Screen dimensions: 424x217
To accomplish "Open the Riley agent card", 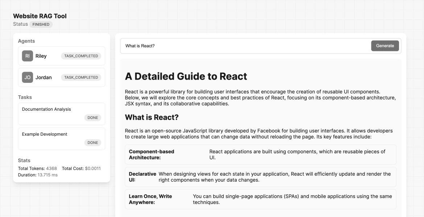I will coord(62,56).
